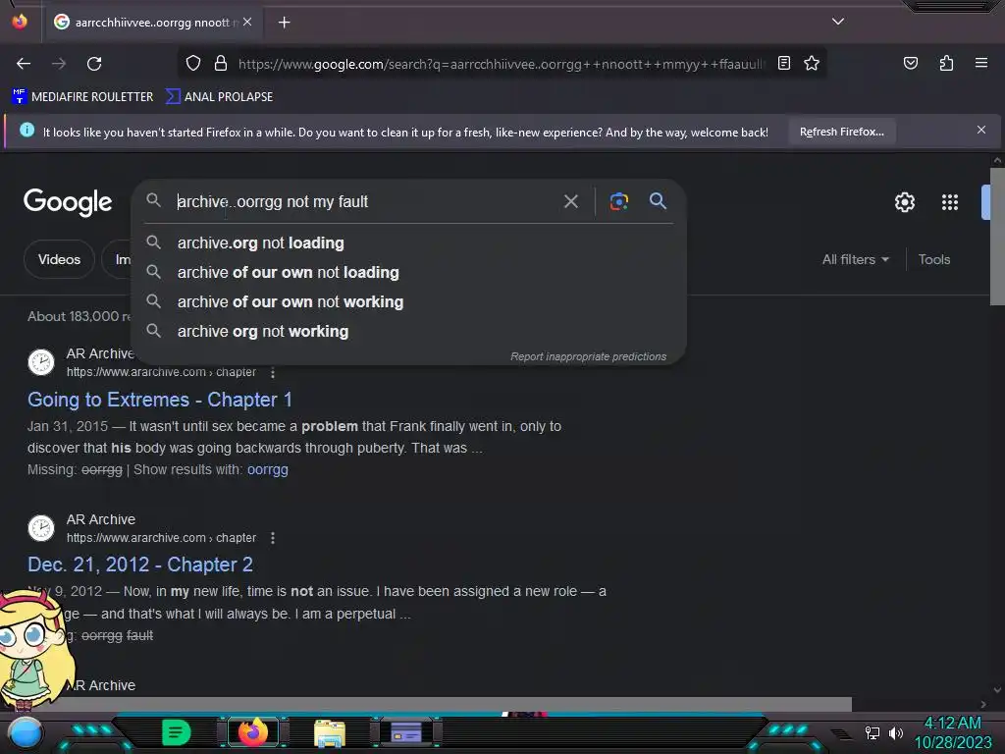
Task: Switch to Firefox in taskbar
Action: pos(252,732)
